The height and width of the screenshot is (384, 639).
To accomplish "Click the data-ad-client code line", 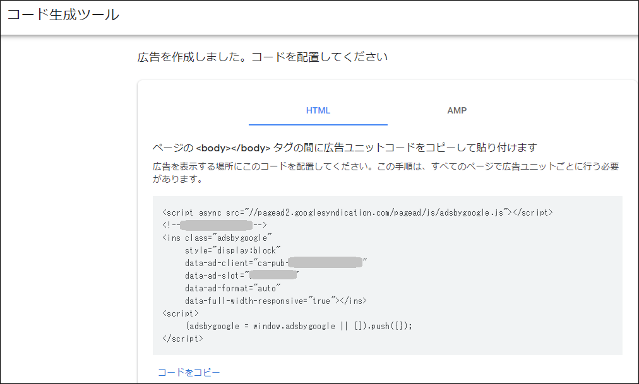I will (x=276, y=263).
